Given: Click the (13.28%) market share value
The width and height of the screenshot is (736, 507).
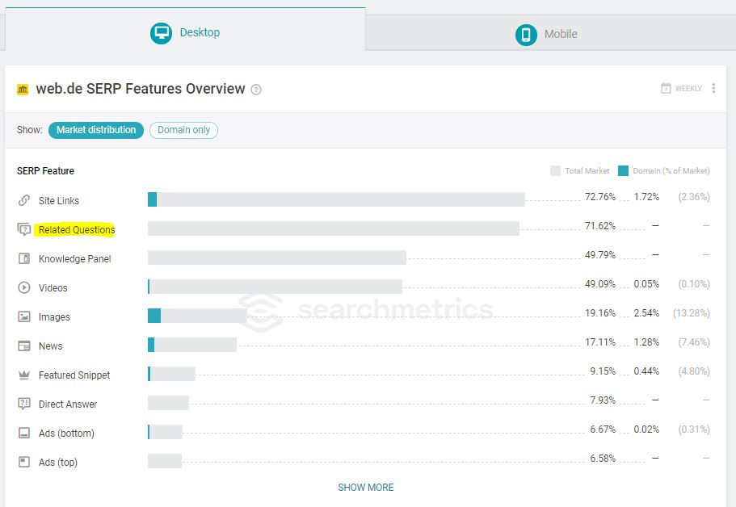Looking at the screenshot, I should 691,313.
